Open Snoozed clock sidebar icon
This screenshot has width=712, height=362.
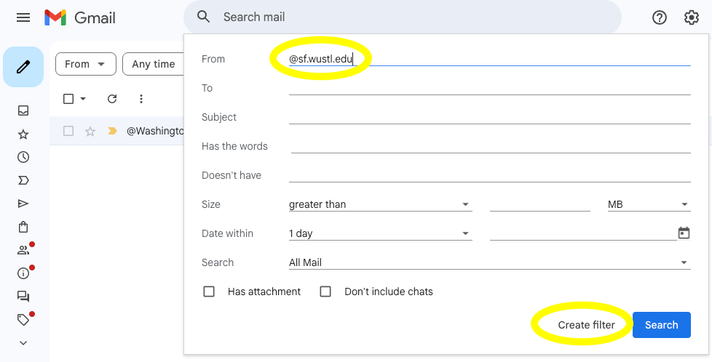(x=23, y=158)
